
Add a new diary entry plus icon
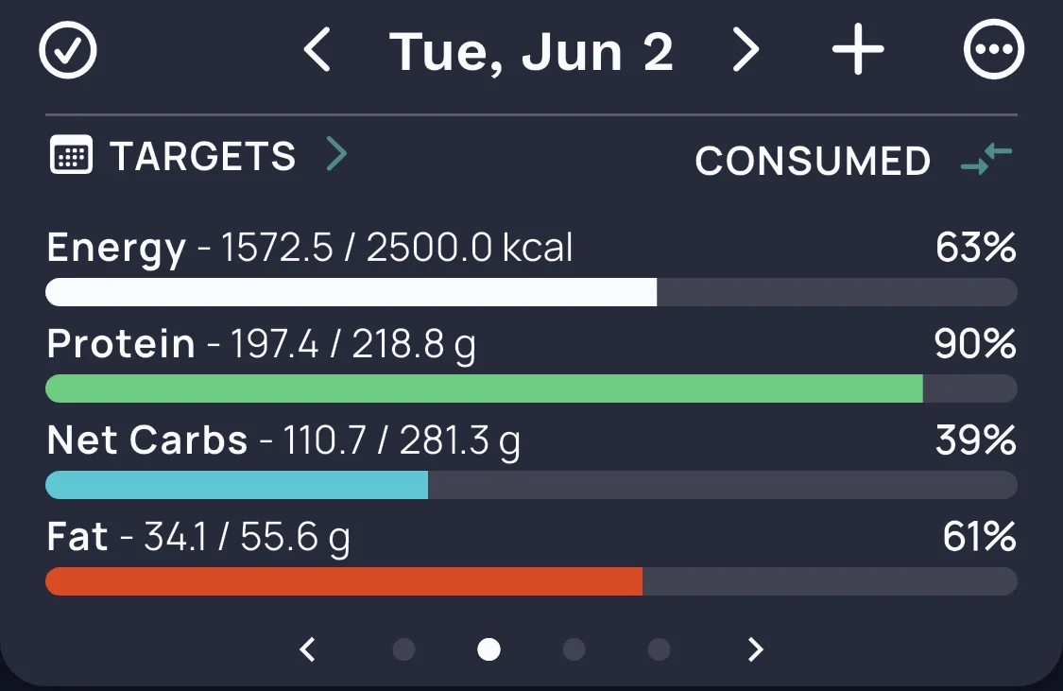click(x=858, y=49)
